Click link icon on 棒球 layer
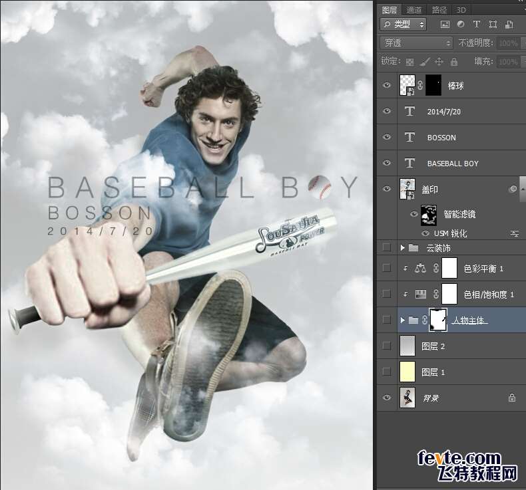Screen dimensions: 526x490 [420, 85]
